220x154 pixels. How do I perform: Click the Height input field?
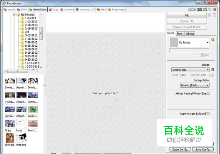(x=204, y=75)
